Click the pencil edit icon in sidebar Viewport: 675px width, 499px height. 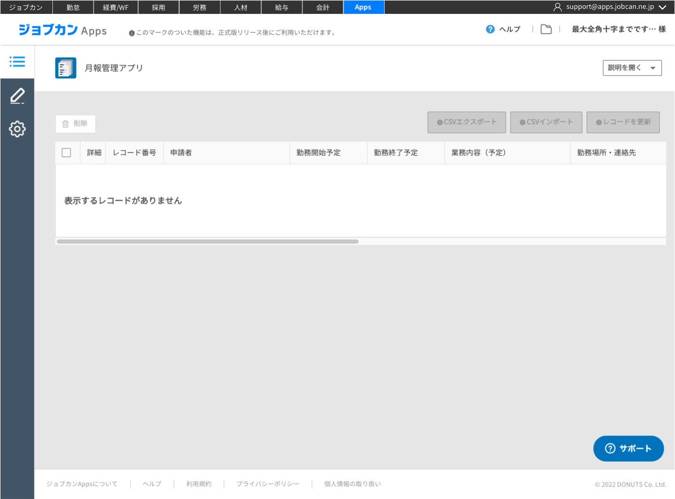click(17, 96)
